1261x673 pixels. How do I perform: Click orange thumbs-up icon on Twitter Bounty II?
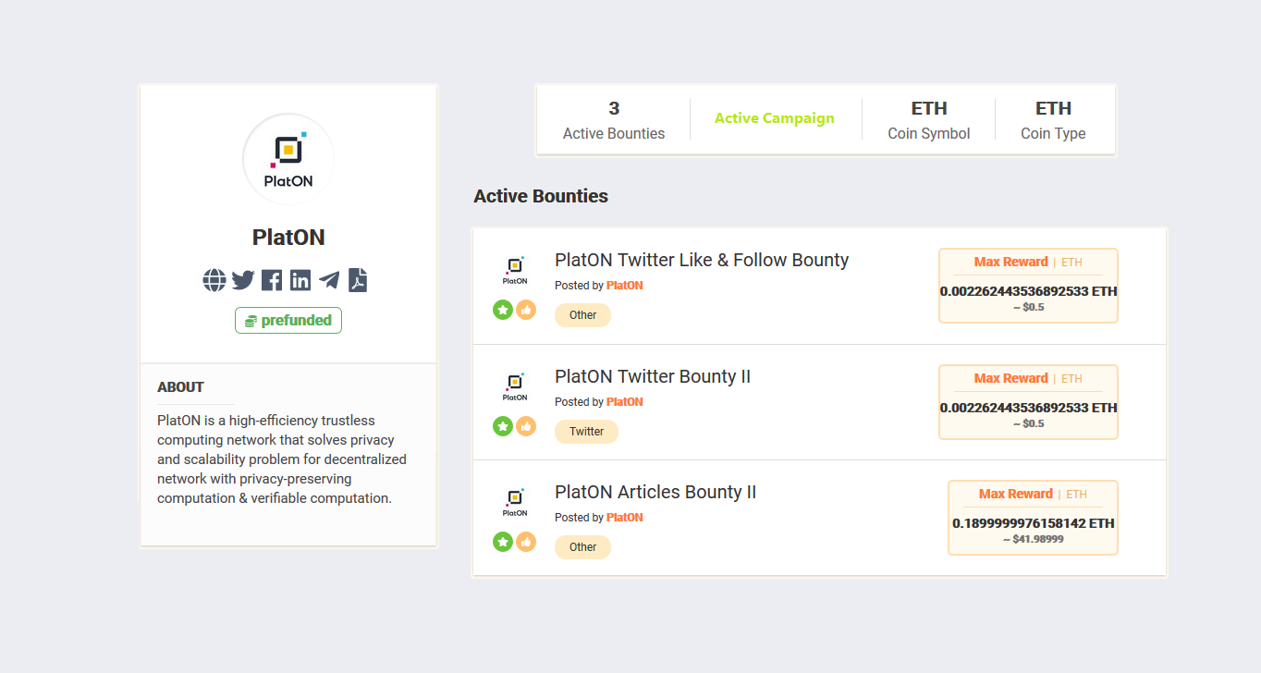[x=526, y=426]
